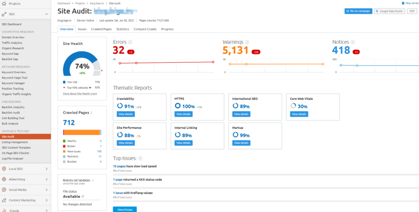Open Backlink Audit in the sidebar
The image size is (419, 212).
pyautogui.click(x=11, y=113)
